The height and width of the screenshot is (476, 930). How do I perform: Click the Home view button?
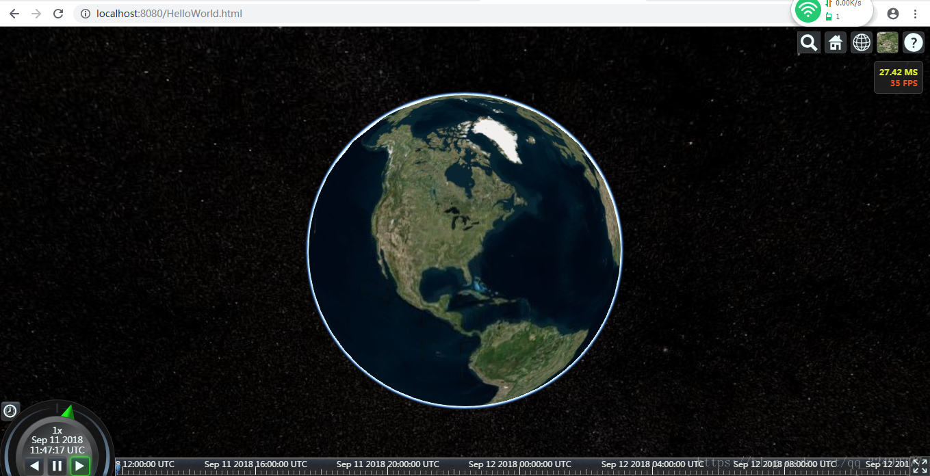tap(835, 42)
